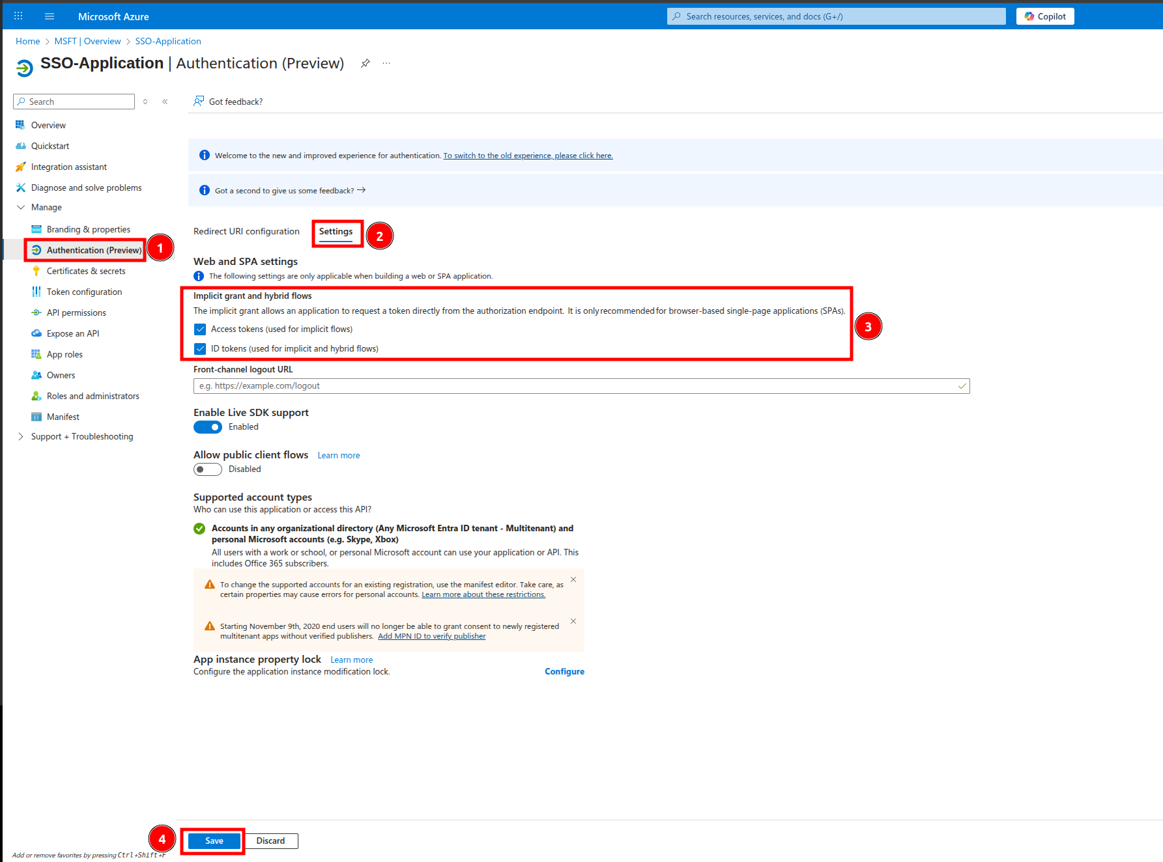1163x862 pixels.
Task: Open the Azure portal apps grid icon
Action: coord(18,16)
